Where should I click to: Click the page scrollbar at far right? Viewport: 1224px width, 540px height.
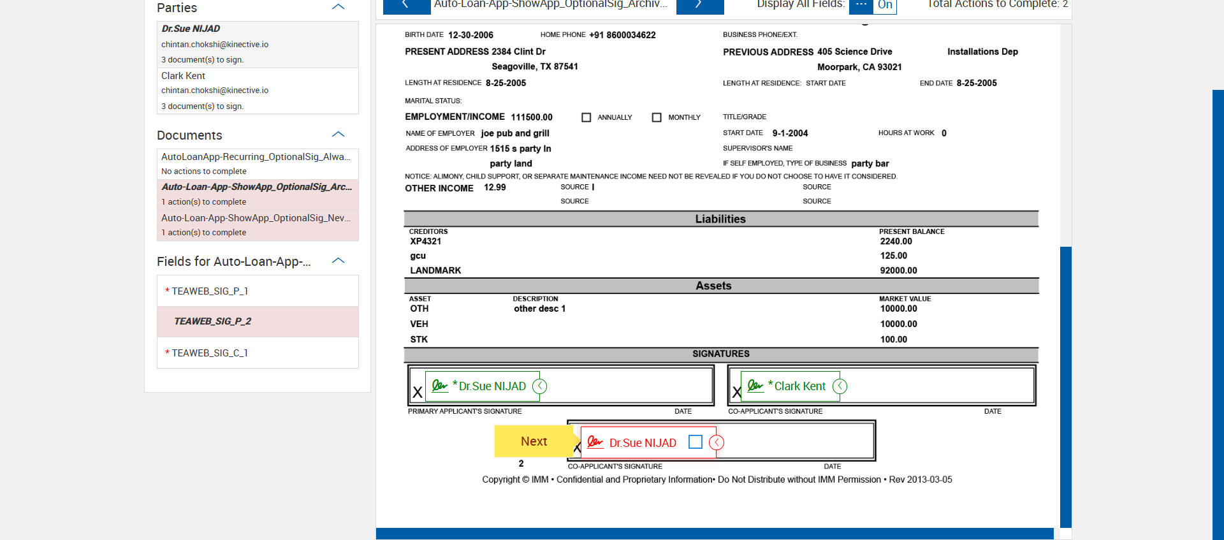[1218, 315]
